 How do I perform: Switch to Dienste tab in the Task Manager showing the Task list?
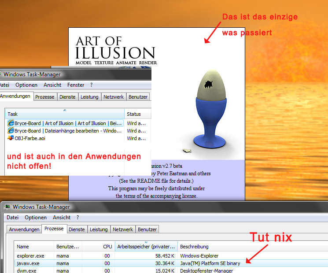coord(67,97)
